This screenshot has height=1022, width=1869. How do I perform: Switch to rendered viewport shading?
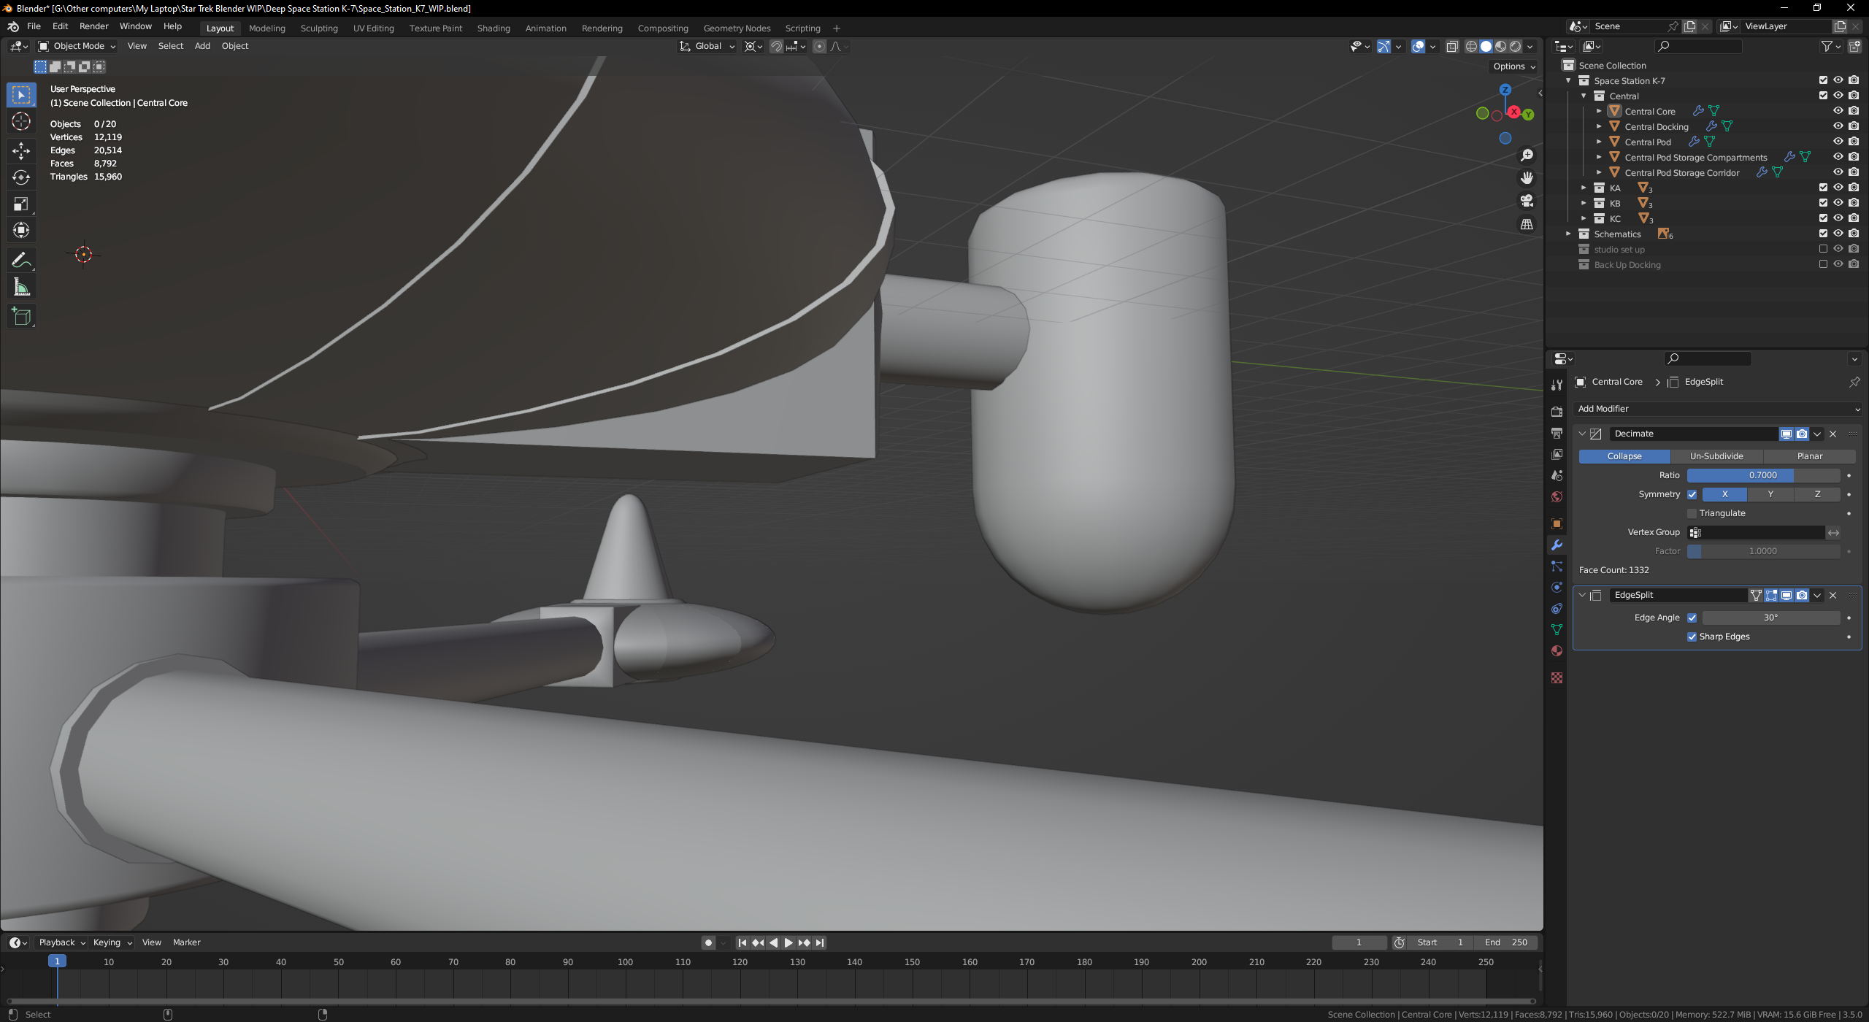1516,46
